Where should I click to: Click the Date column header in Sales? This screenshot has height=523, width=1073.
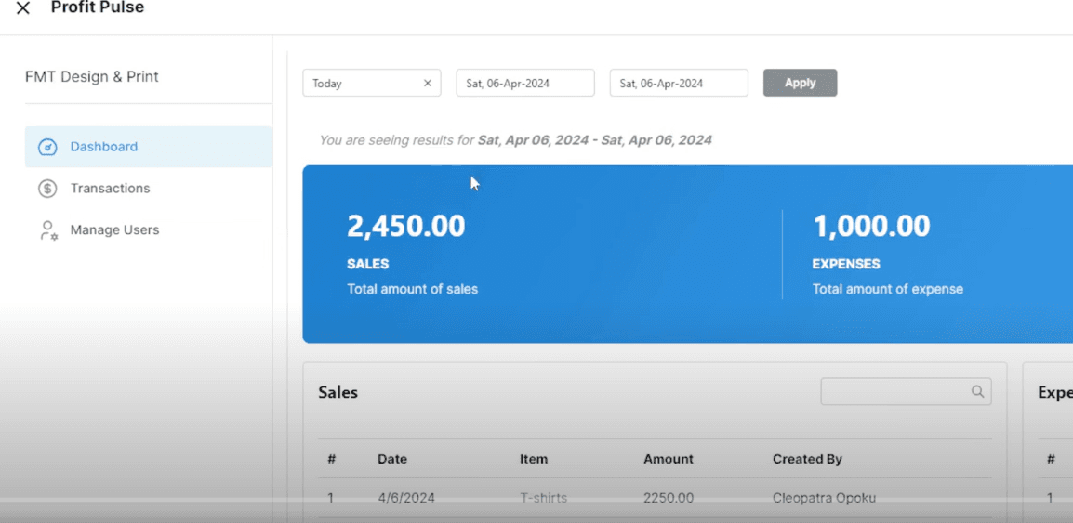391,459
